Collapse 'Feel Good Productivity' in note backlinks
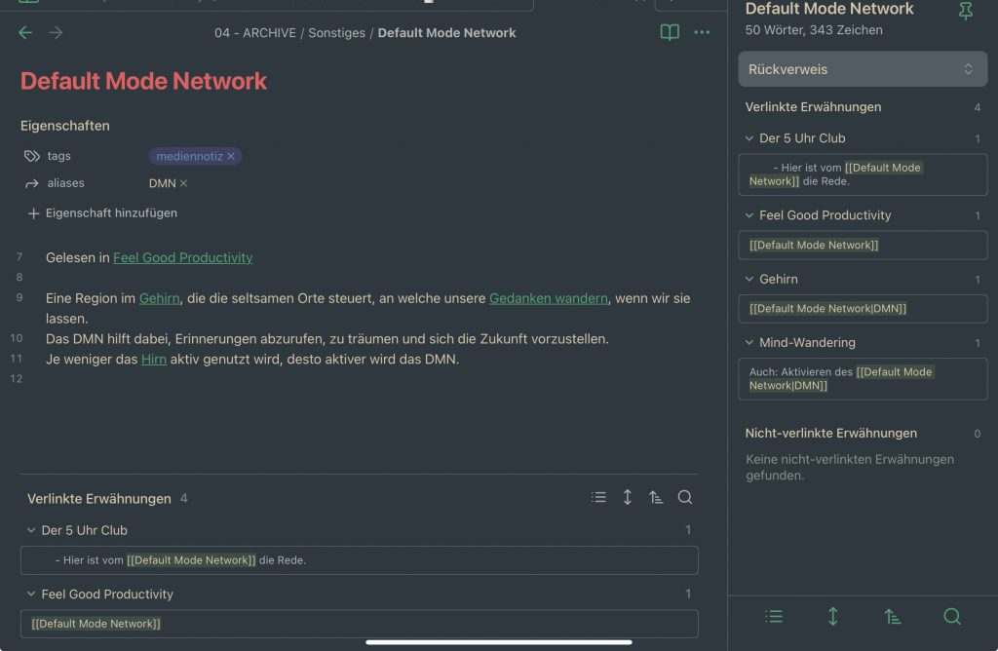998x651 pixels. (31, 594)
